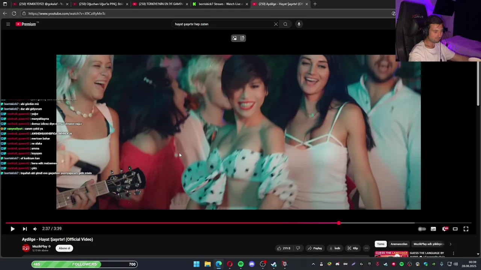The width and height of the screenshot is (481, 270).
Task: Like the video showing 219 B
Action: pos(284,248)
